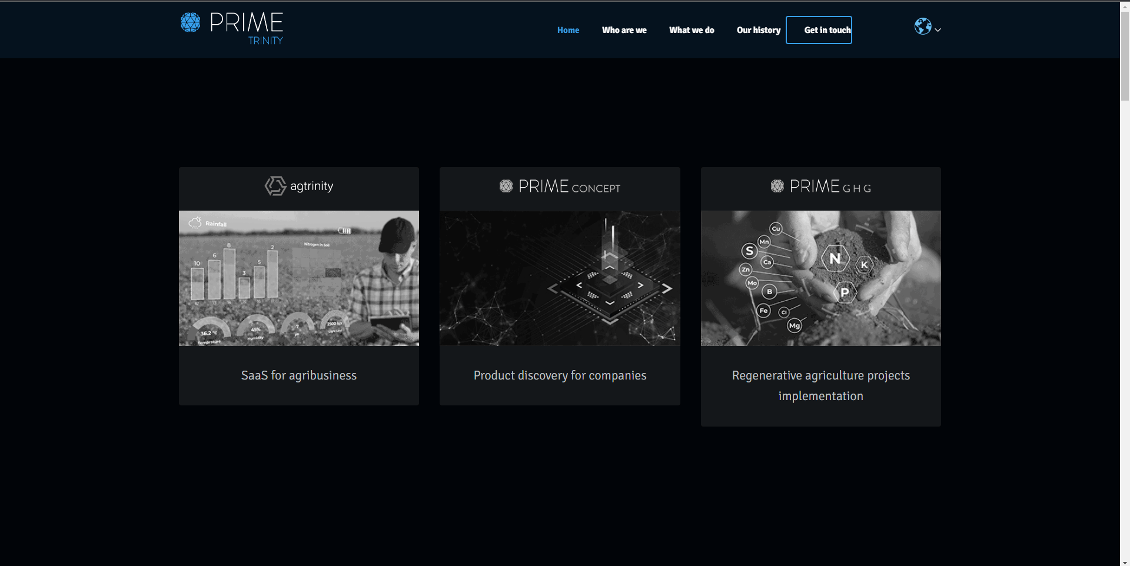1130x566 pixels.
Task: Select Regenerative agriculture projects implementation text
Action: (820, 385)
